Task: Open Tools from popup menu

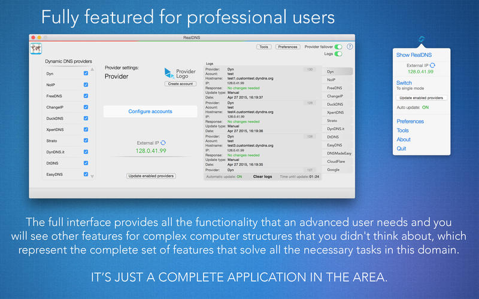Action: [402, 130]
